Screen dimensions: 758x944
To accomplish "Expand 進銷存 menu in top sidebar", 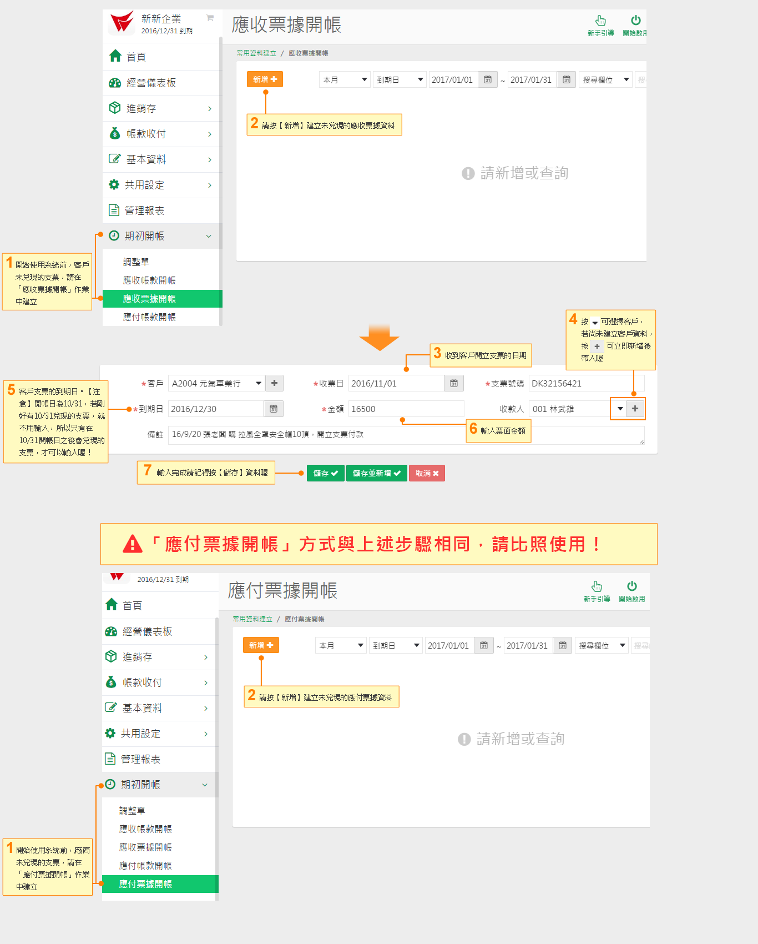I will [x=161, y=108].
